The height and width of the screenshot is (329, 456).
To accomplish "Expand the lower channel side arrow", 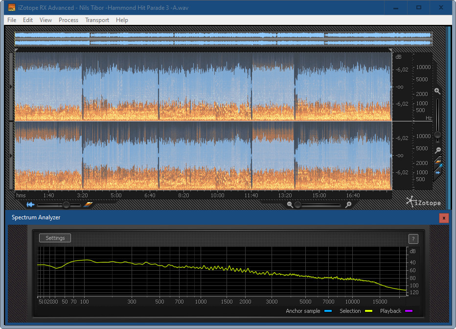I will pos(12,155).
